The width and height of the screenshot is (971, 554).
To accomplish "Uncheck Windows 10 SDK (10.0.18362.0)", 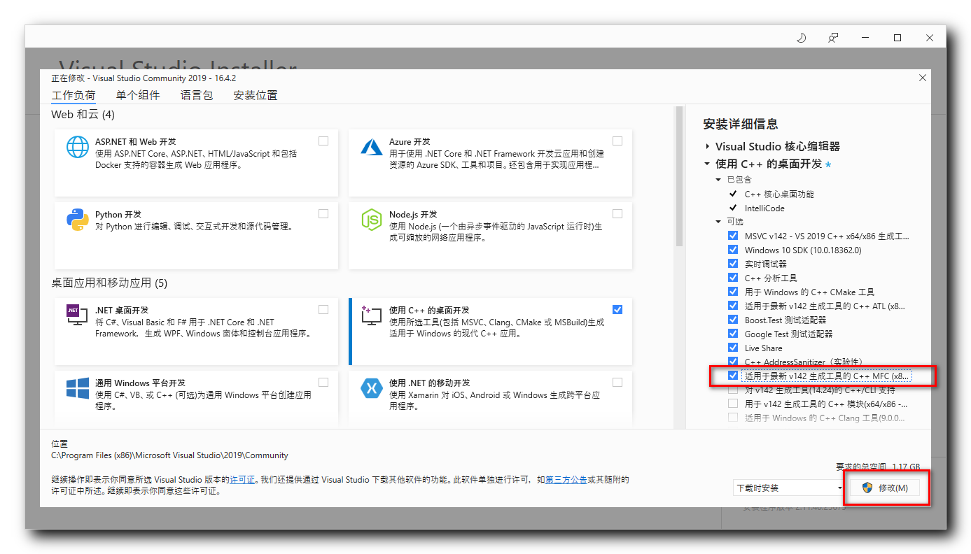I will pyautogui.click(x=733, y=250).
